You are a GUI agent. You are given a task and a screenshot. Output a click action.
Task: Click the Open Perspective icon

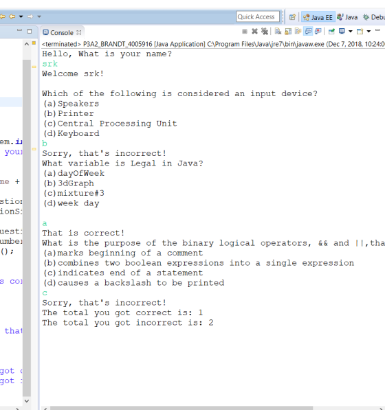click(292, 17)
